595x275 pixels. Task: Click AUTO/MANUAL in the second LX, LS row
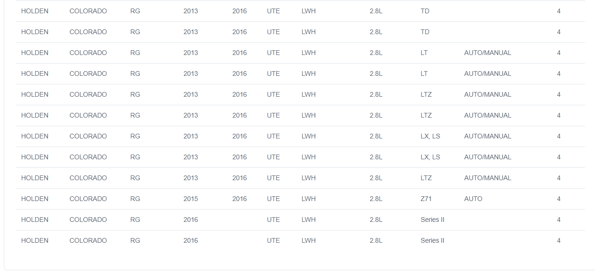click(x=488, y=157)
